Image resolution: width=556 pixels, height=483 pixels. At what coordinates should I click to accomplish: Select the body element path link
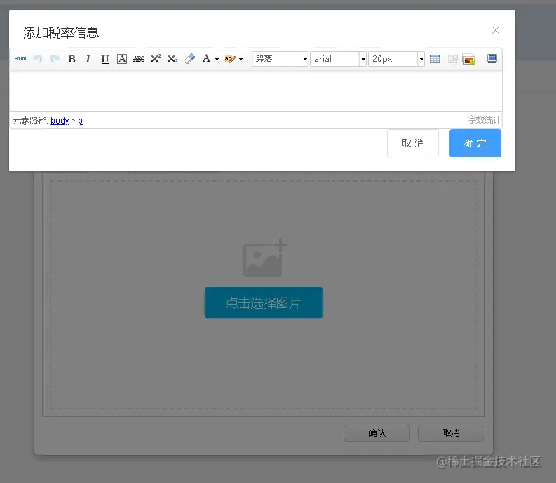(60, 121)
